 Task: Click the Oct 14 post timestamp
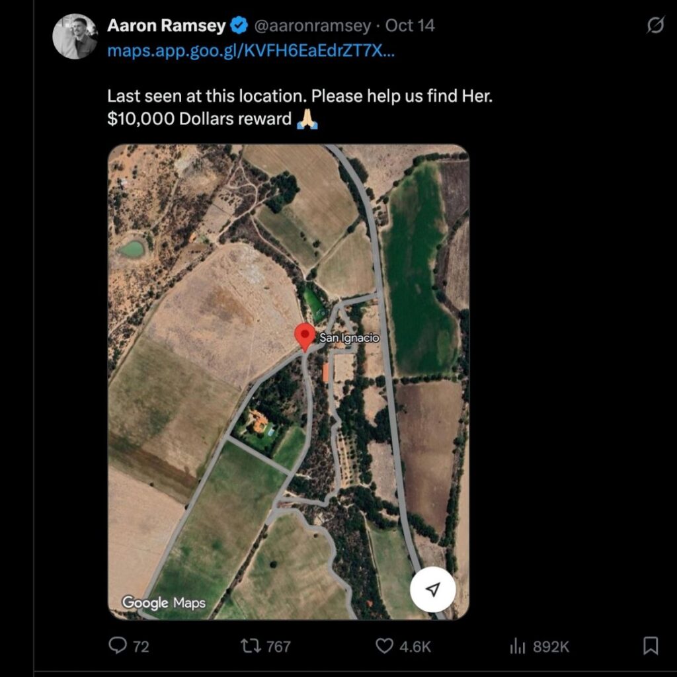point(410,26)
